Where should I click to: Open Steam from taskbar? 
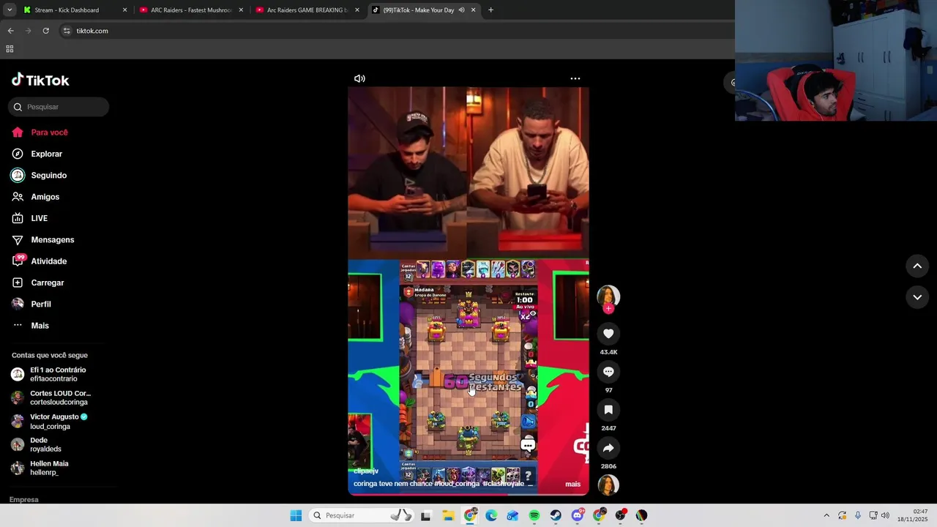[x=556, y=515]
